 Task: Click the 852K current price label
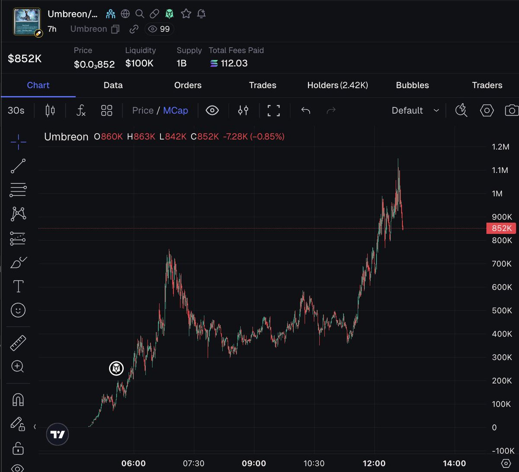coord(501,228)
